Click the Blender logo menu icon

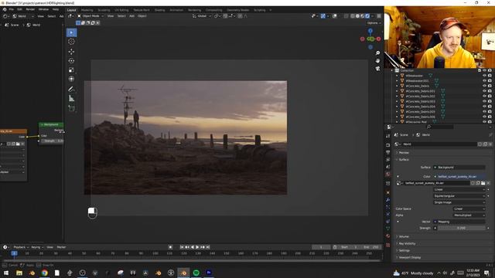[5, 9]
